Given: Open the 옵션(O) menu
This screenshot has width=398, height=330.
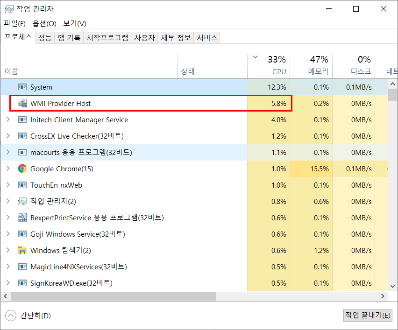Looking at the screenshot, I should tap(44, 24).
